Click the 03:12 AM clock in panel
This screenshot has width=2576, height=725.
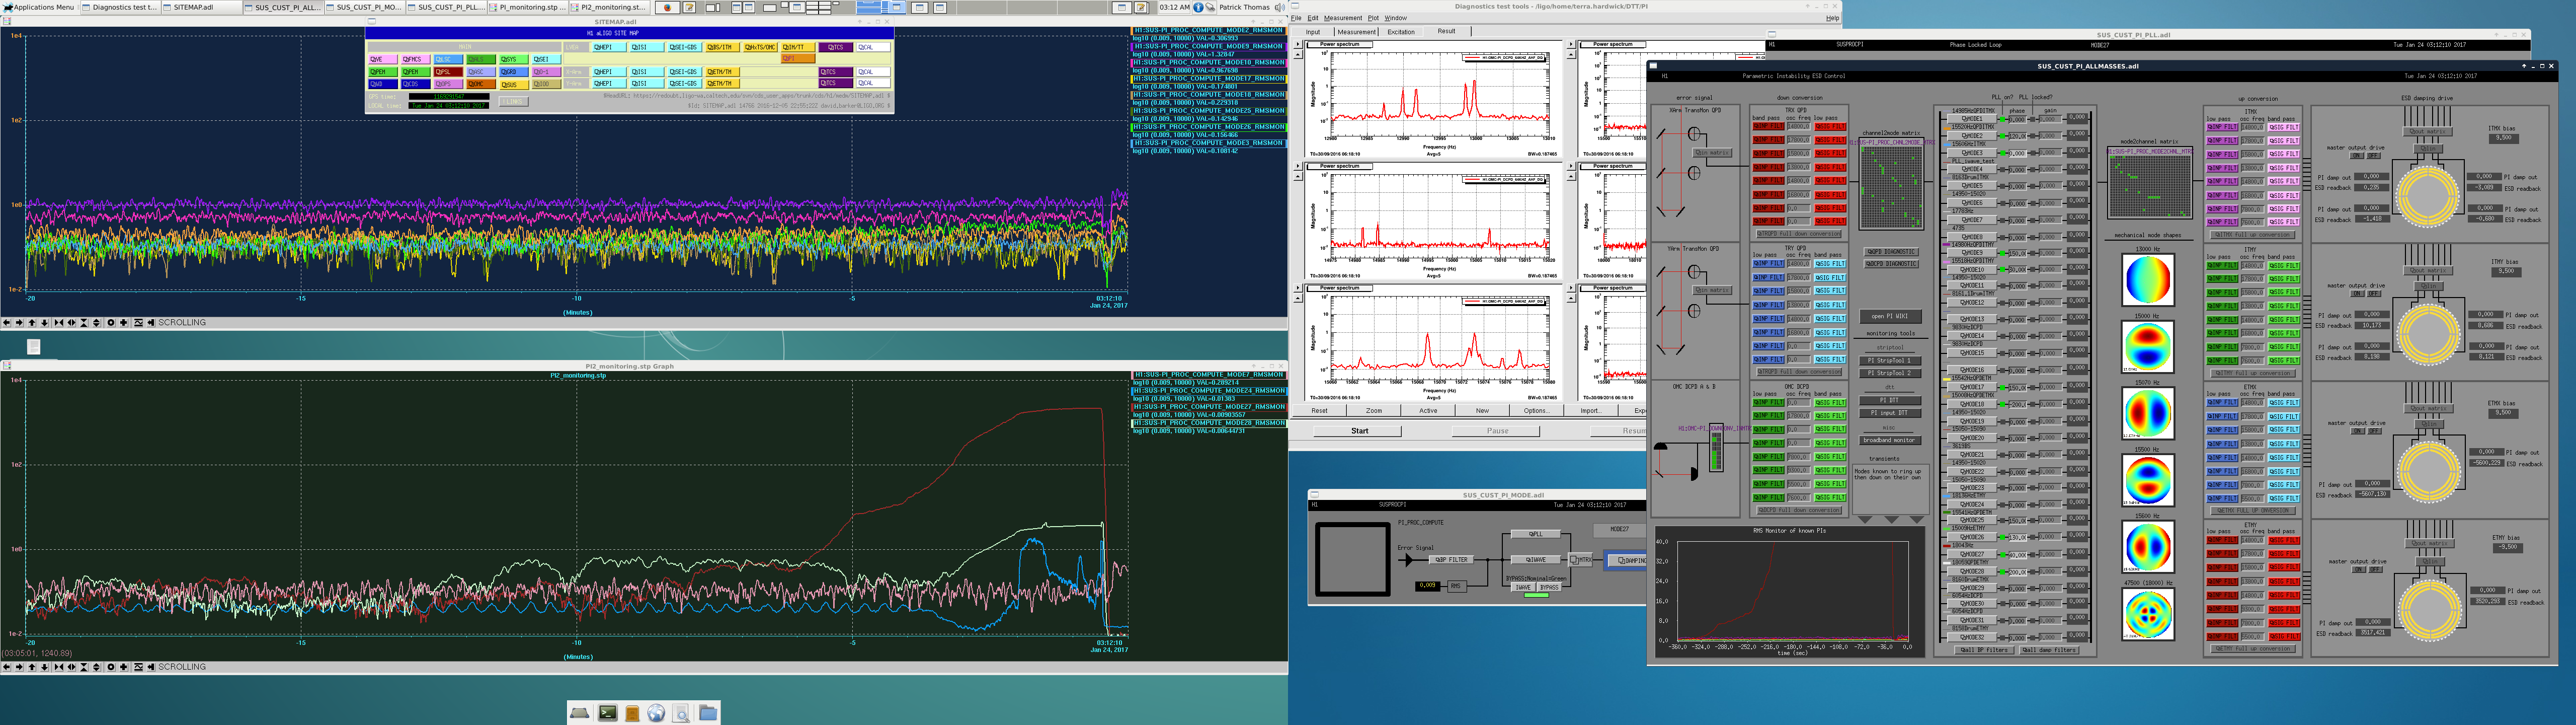1174,7
